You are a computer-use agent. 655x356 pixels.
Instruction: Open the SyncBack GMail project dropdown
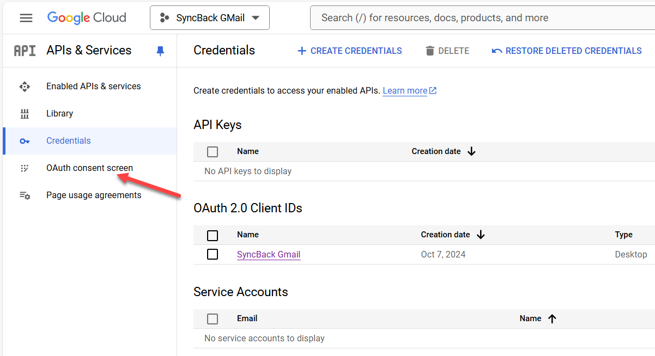[210, 18]
